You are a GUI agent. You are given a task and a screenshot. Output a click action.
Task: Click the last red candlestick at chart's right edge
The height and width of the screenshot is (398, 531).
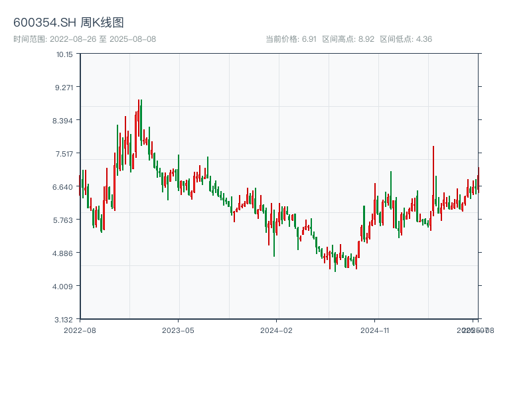(x=479, y=180)
